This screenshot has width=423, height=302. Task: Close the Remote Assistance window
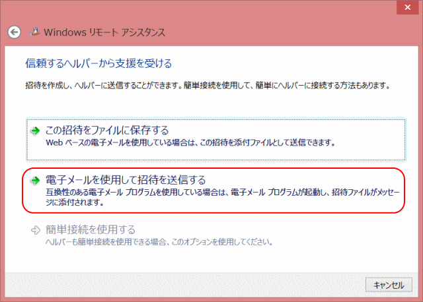tap(407, 7)
